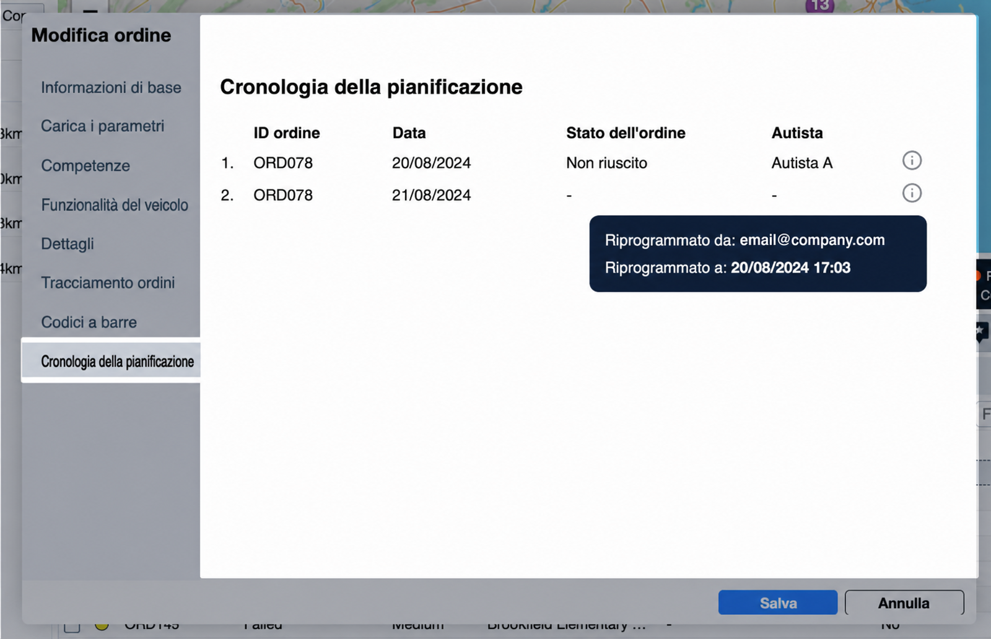
Task: Click date 21/08/2024 in second row
Action: (x=431, y=195)
